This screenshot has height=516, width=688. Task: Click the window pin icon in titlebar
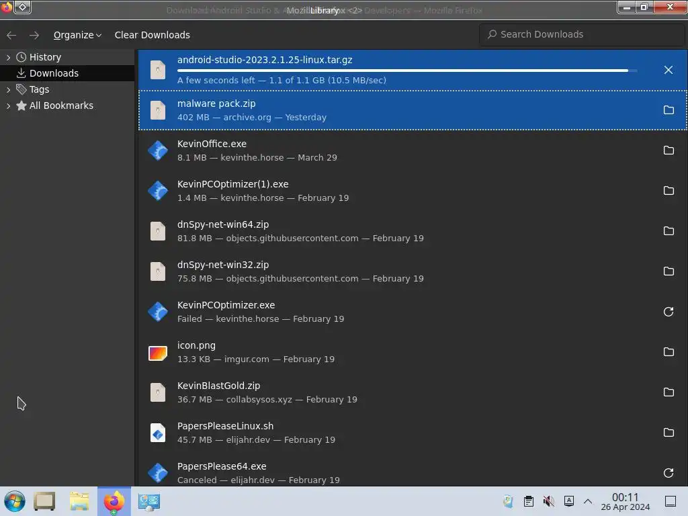[x=22, y=7]
